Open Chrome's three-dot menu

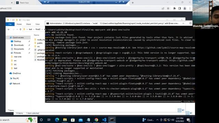point(190,9)
